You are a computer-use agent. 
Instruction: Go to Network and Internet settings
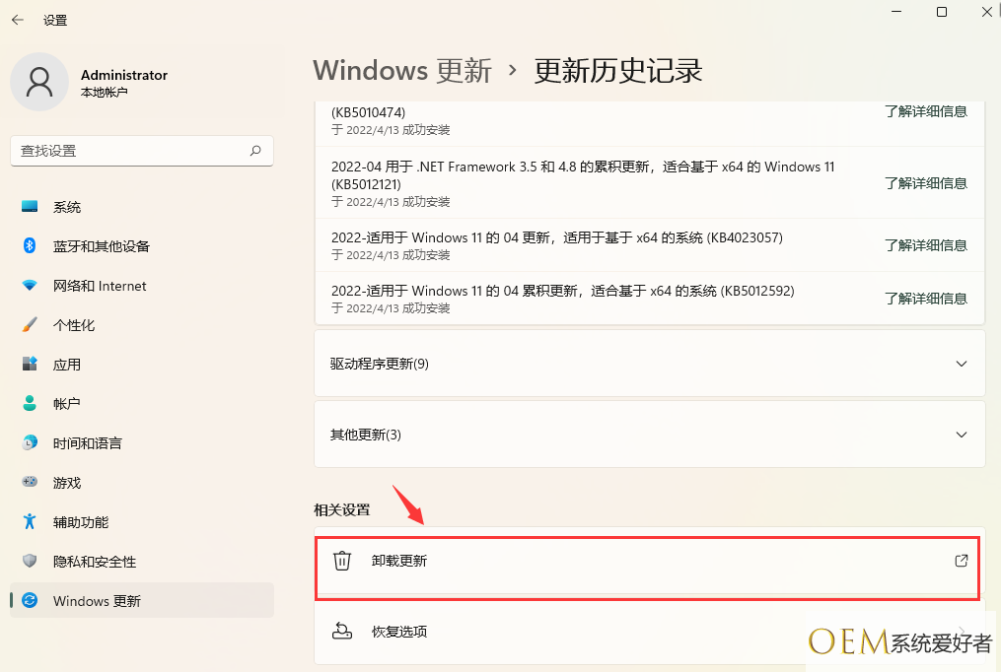(x=100, y=286)
